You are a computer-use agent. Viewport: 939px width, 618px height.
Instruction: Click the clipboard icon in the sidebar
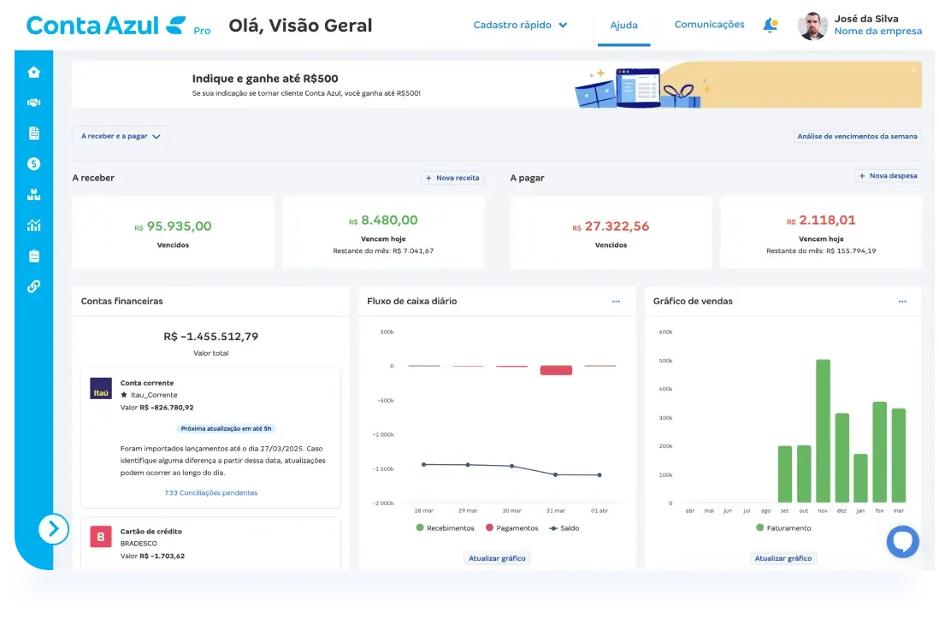33,256
